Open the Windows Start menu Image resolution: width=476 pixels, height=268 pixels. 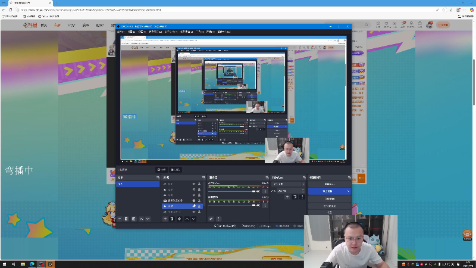[4, 264]
